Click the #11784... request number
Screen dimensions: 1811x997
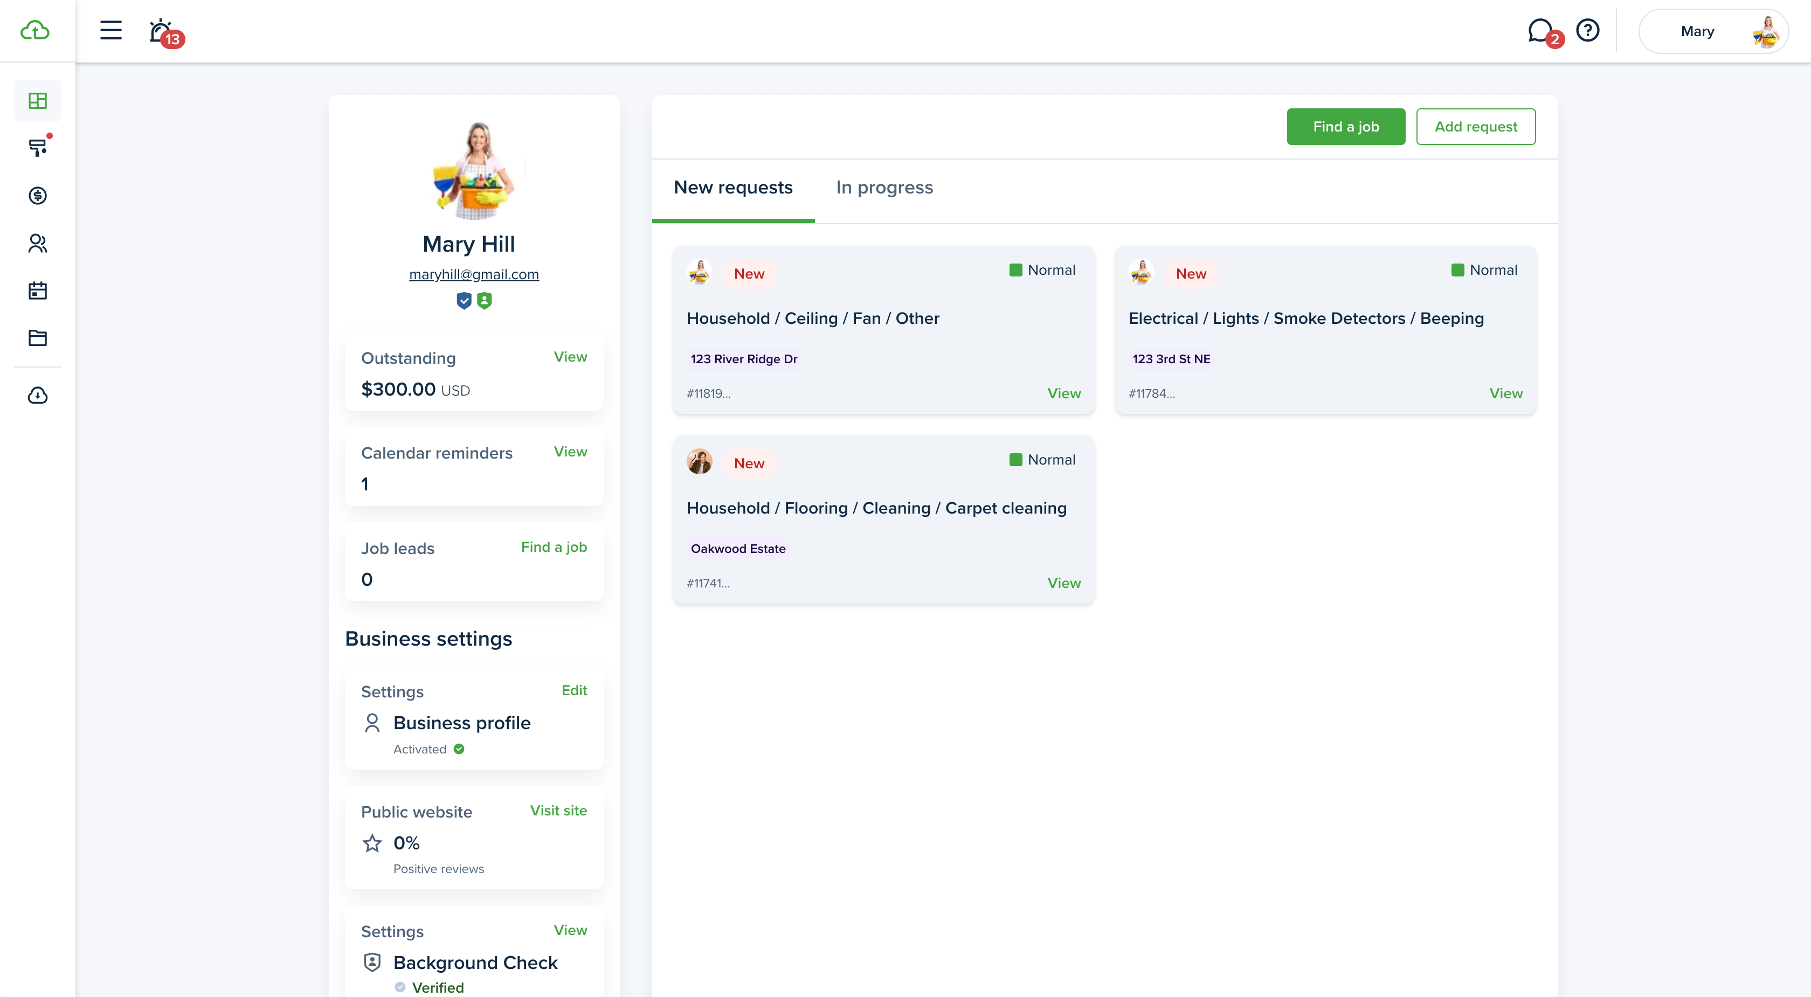pyautogui.click(x=1151, y=394)
